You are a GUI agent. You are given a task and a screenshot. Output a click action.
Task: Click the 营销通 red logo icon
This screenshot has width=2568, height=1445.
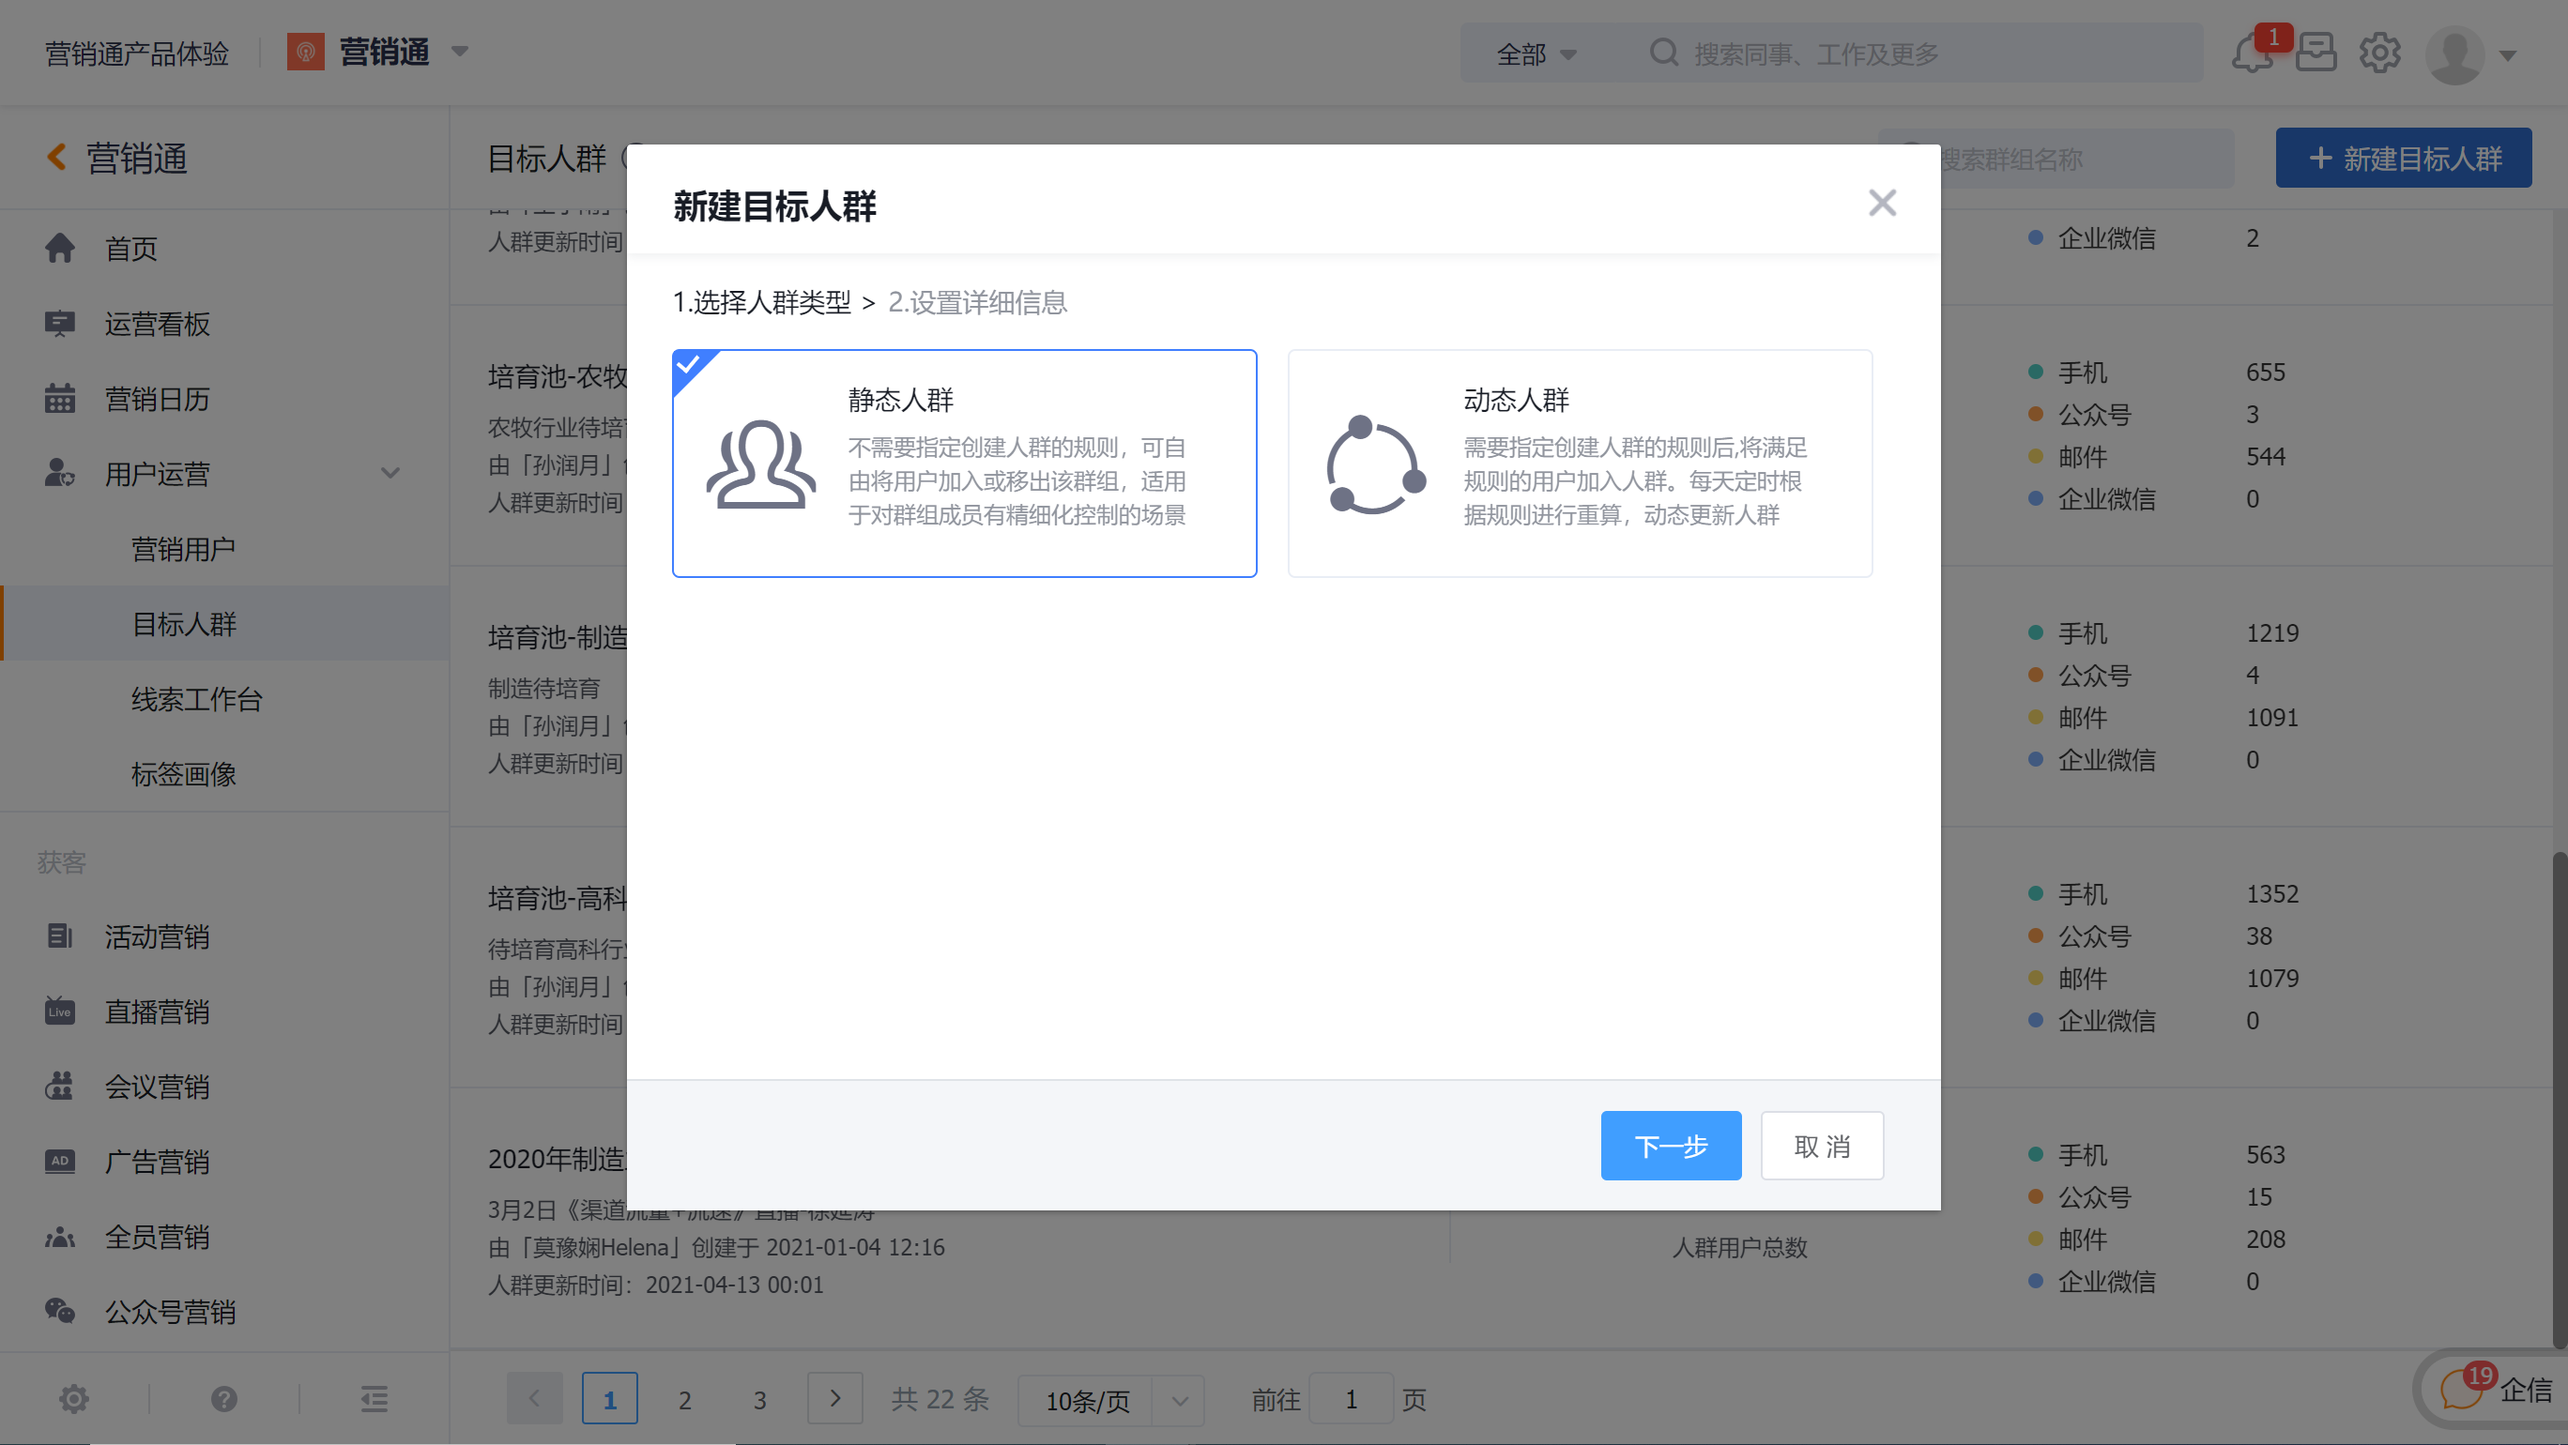tap(306, 52)
